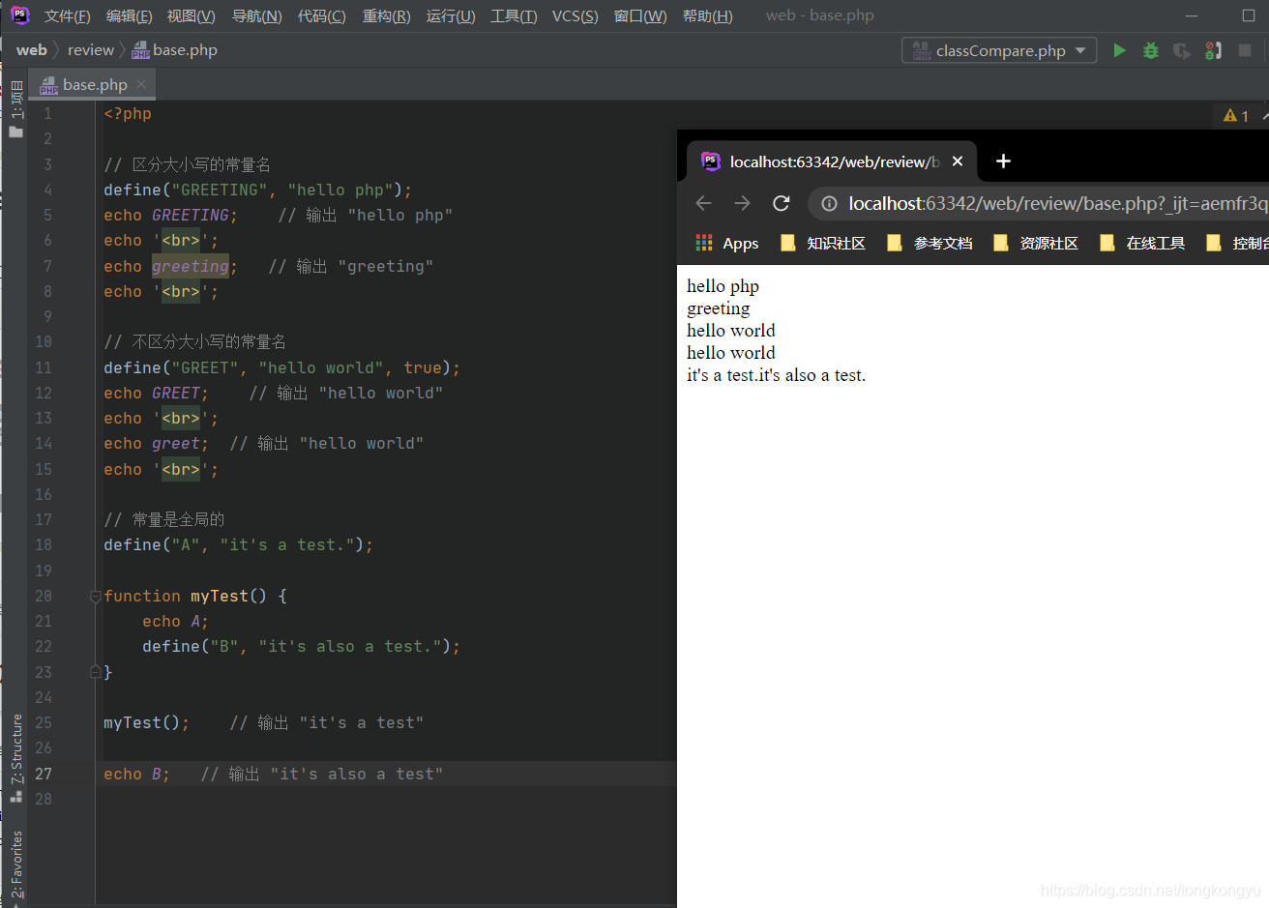Open a new browser tab with plus
Image resolution: width=1269 pixels, height=908 pixels.
[x=1003, y=161]
